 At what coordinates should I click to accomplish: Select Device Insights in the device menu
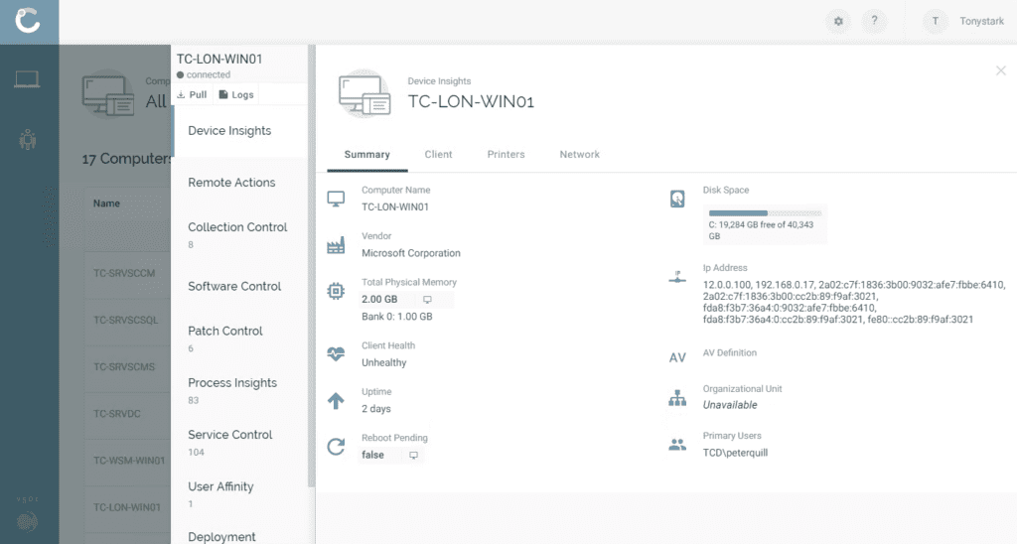click(239, 131)
